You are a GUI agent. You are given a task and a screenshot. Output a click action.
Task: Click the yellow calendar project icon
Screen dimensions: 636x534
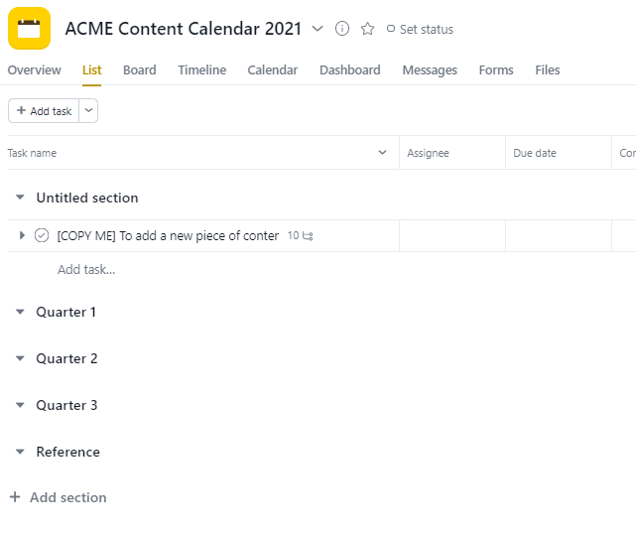[29, 28]
